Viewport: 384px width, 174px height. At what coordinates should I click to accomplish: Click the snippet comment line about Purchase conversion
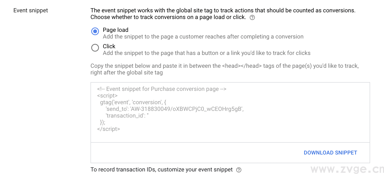pyautogui.click(x=161, y=89)
